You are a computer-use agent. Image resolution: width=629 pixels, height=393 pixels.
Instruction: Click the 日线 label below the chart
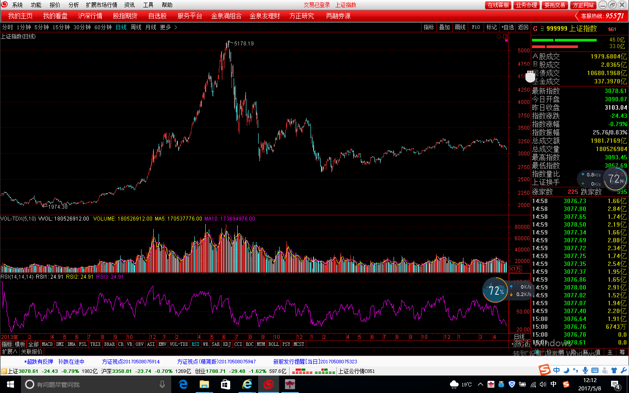point(519,337)
